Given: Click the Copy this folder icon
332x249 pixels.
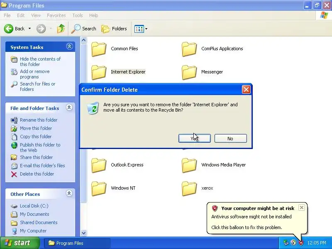Looking at the screenshot, I should click(x=14, y=137).
